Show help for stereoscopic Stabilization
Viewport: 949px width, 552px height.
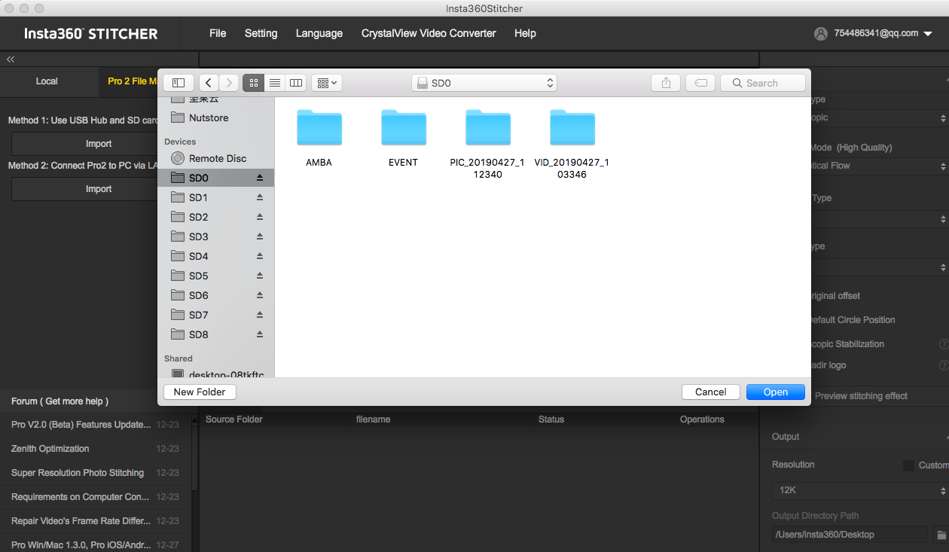[943, 344]
